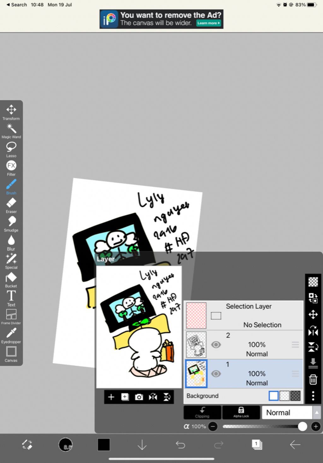This screenshot has height=463, width=323.
Task: Open the Normal blend mode dropdown
Action: point(287,413)
